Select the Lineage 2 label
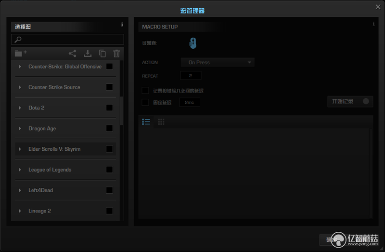Image resolution: width=385 pixels, height=252 pixels. click(x=39, y=211)
